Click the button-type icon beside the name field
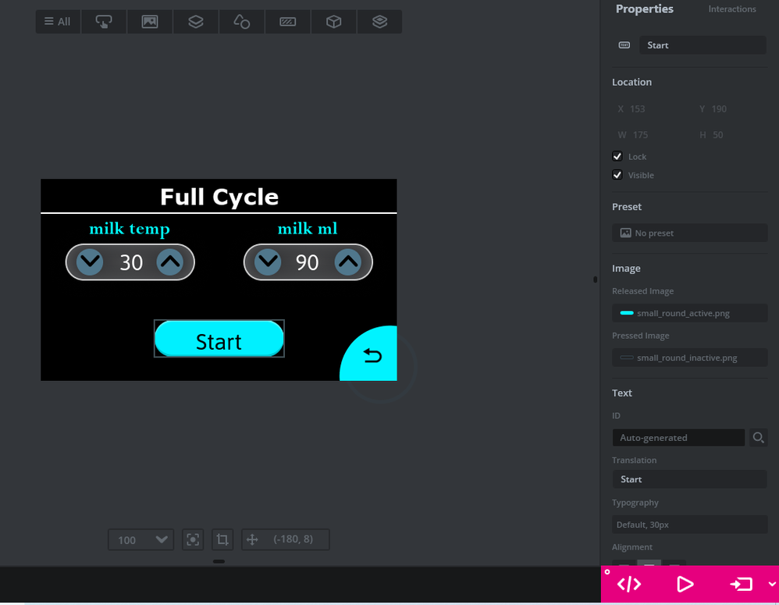Image resolution: width=779 pixels, height=605 pixels. (624, 45)
